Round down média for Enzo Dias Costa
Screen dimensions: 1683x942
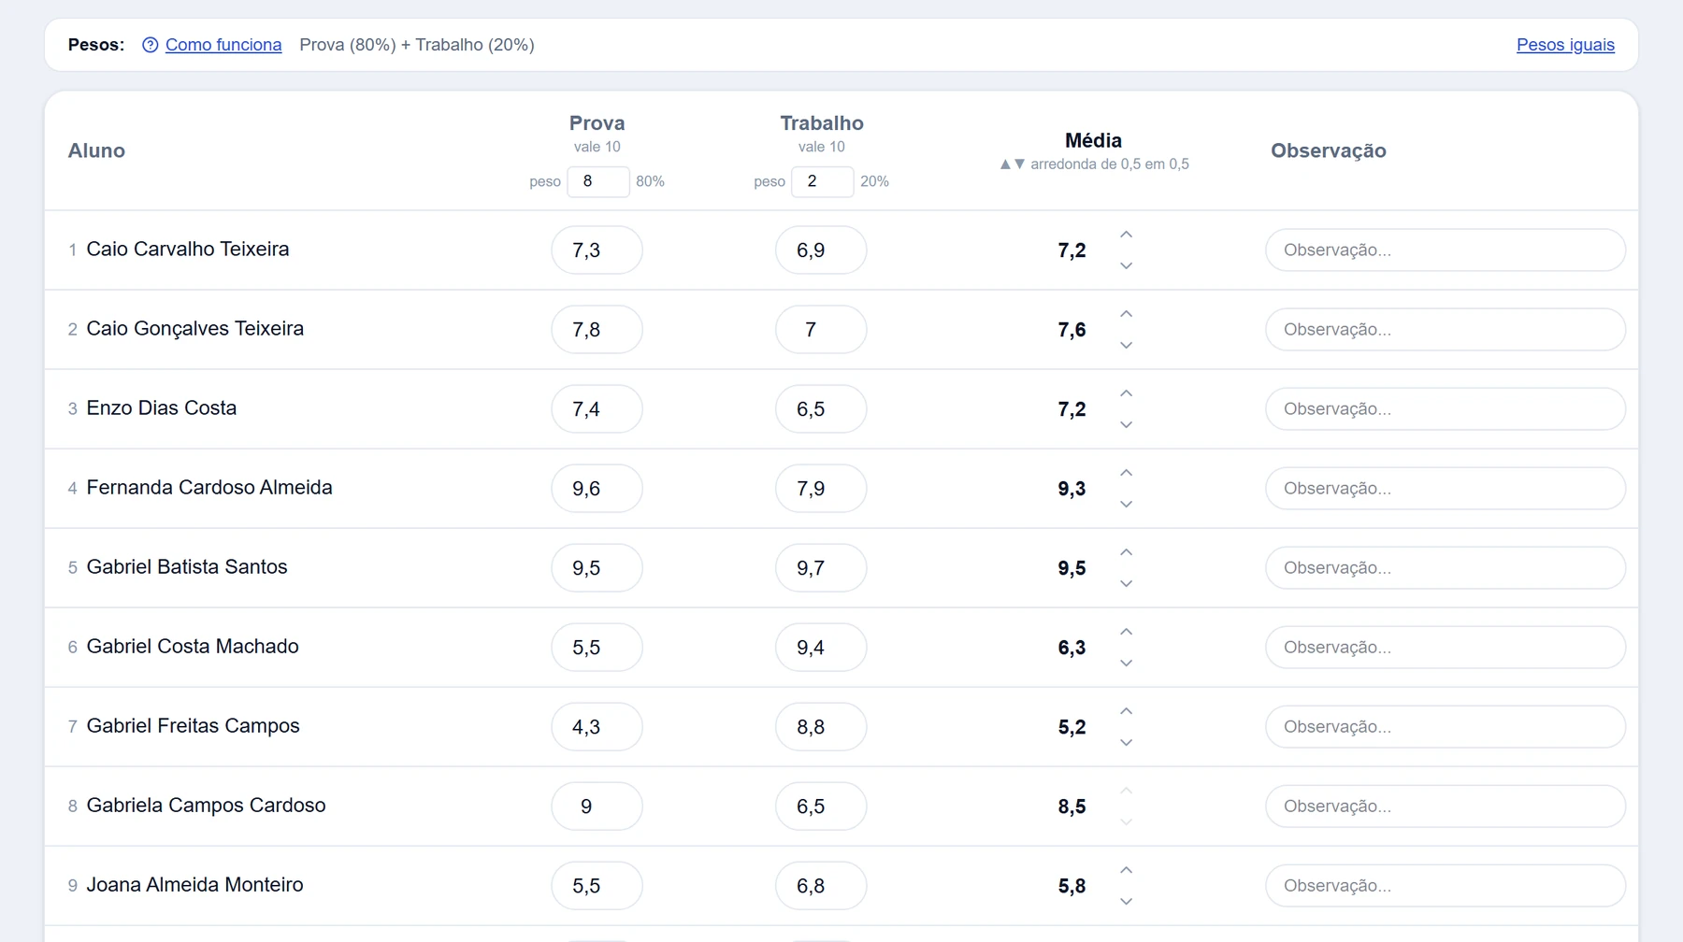tap(1127, 424)
